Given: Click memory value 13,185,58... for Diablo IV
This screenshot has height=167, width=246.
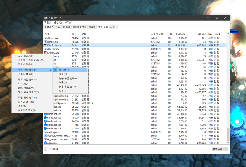Looking at the screenshot, I should (x=181, y=45).
